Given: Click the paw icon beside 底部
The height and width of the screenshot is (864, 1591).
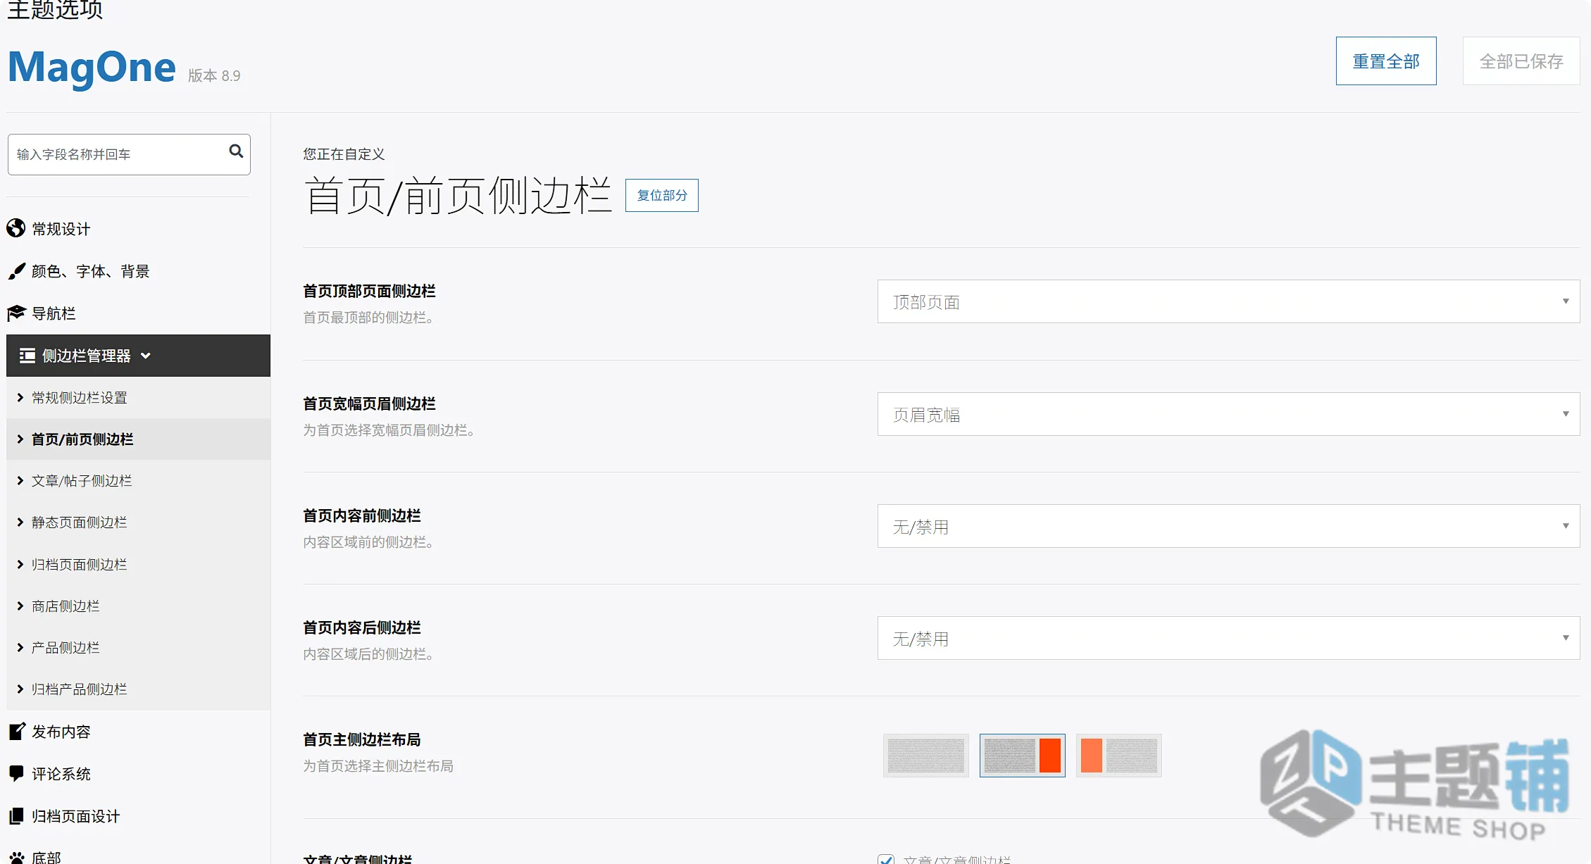Looking at the screenshot, I should click(x=16, y=857).
